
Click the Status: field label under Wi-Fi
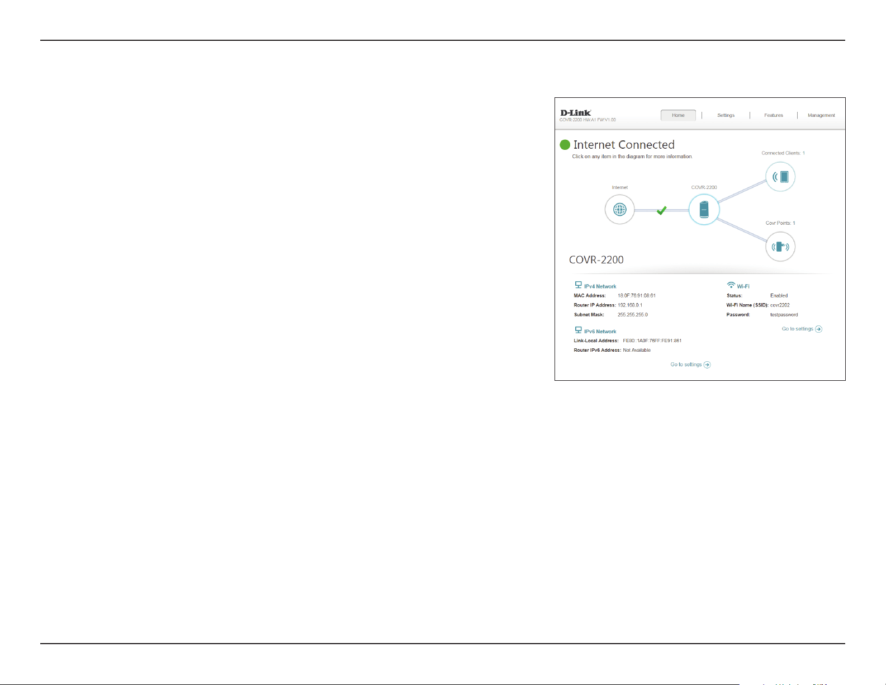pyautogui.click(x=734, y=296)
